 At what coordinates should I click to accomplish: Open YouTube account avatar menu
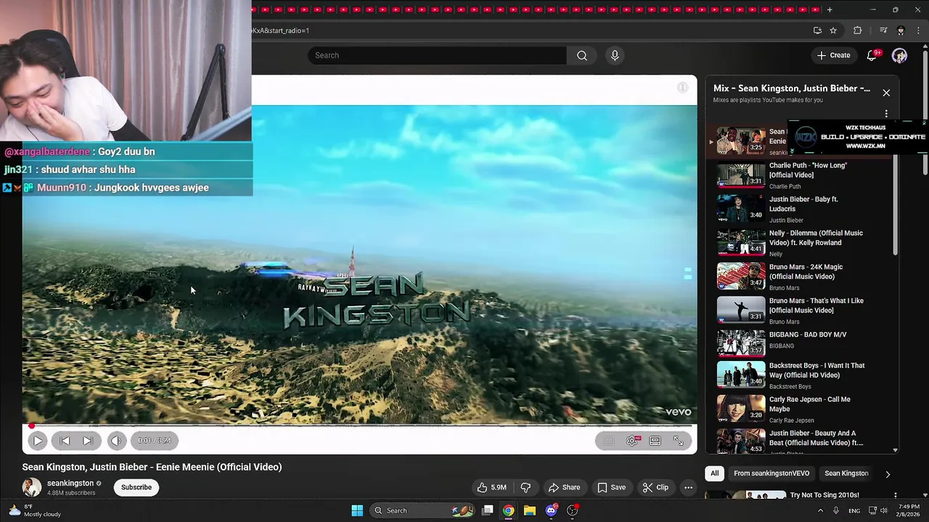click(x=899, y=55)
